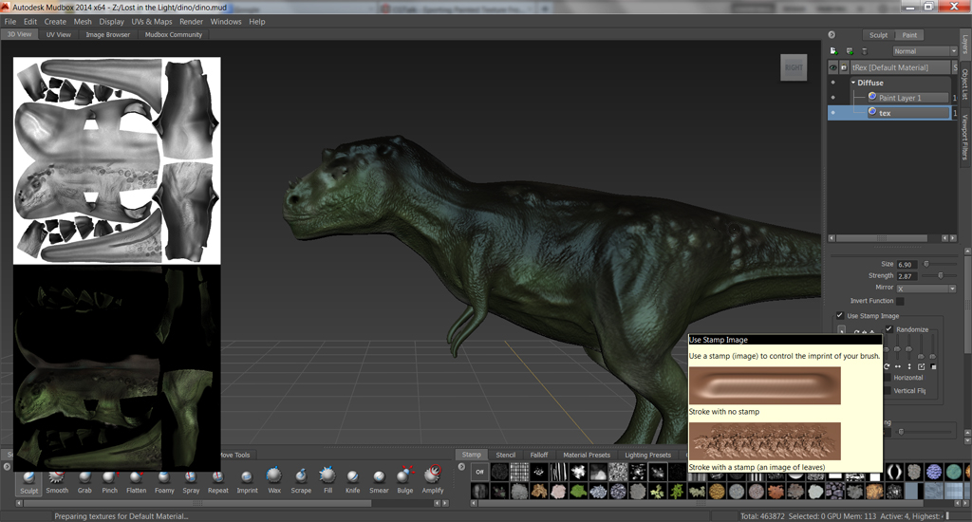972x522 pixels.
Task: Open the Lighting Presets tab
Action: pos(647,455)
